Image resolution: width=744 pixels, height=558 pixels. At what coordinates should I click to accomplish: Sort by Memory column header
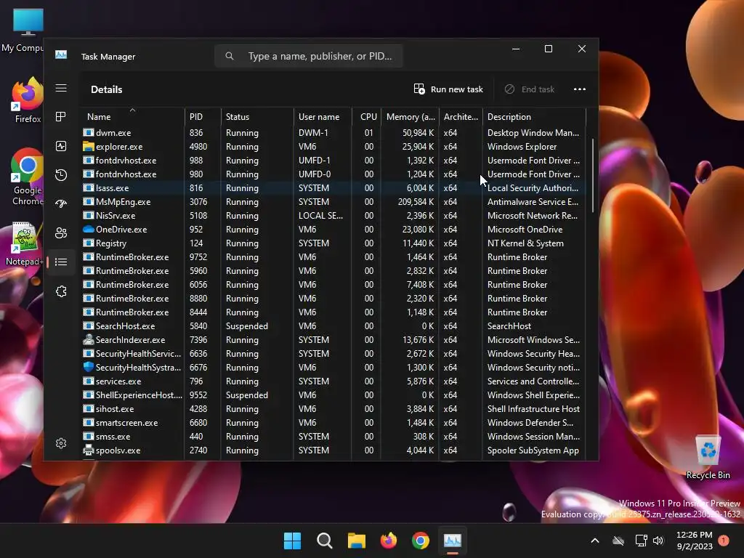pyautogui.click(x=410, y=117)
